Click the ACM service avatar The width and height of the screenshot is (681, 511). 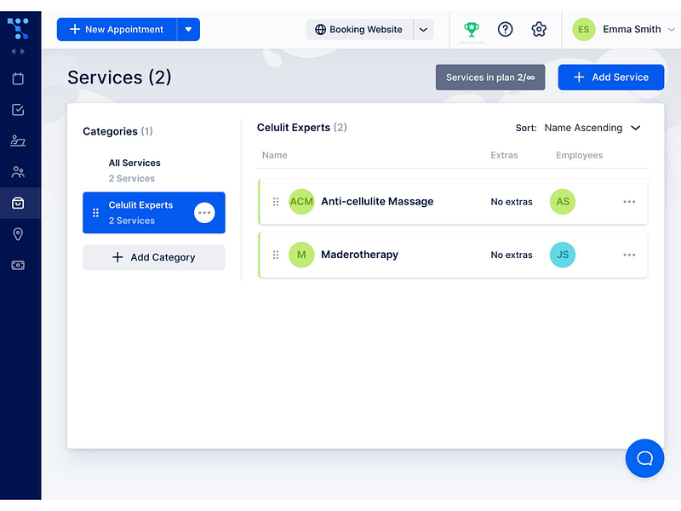tap(301, 202)
